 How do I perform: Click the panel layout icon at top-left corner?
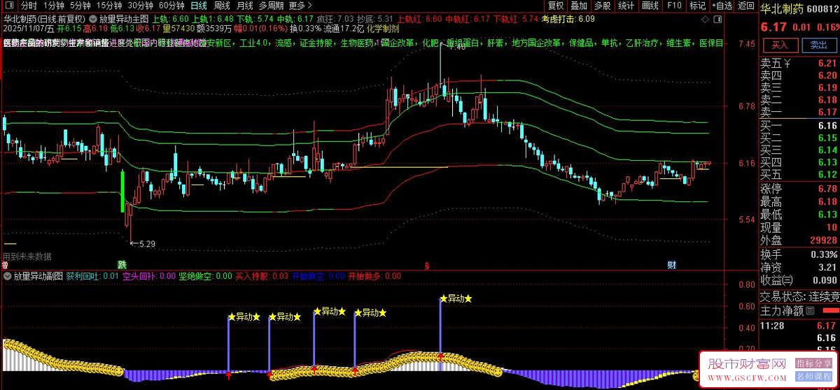9,6
